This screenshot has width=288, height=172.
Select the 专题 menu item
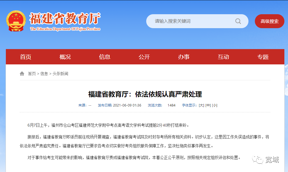263,57
